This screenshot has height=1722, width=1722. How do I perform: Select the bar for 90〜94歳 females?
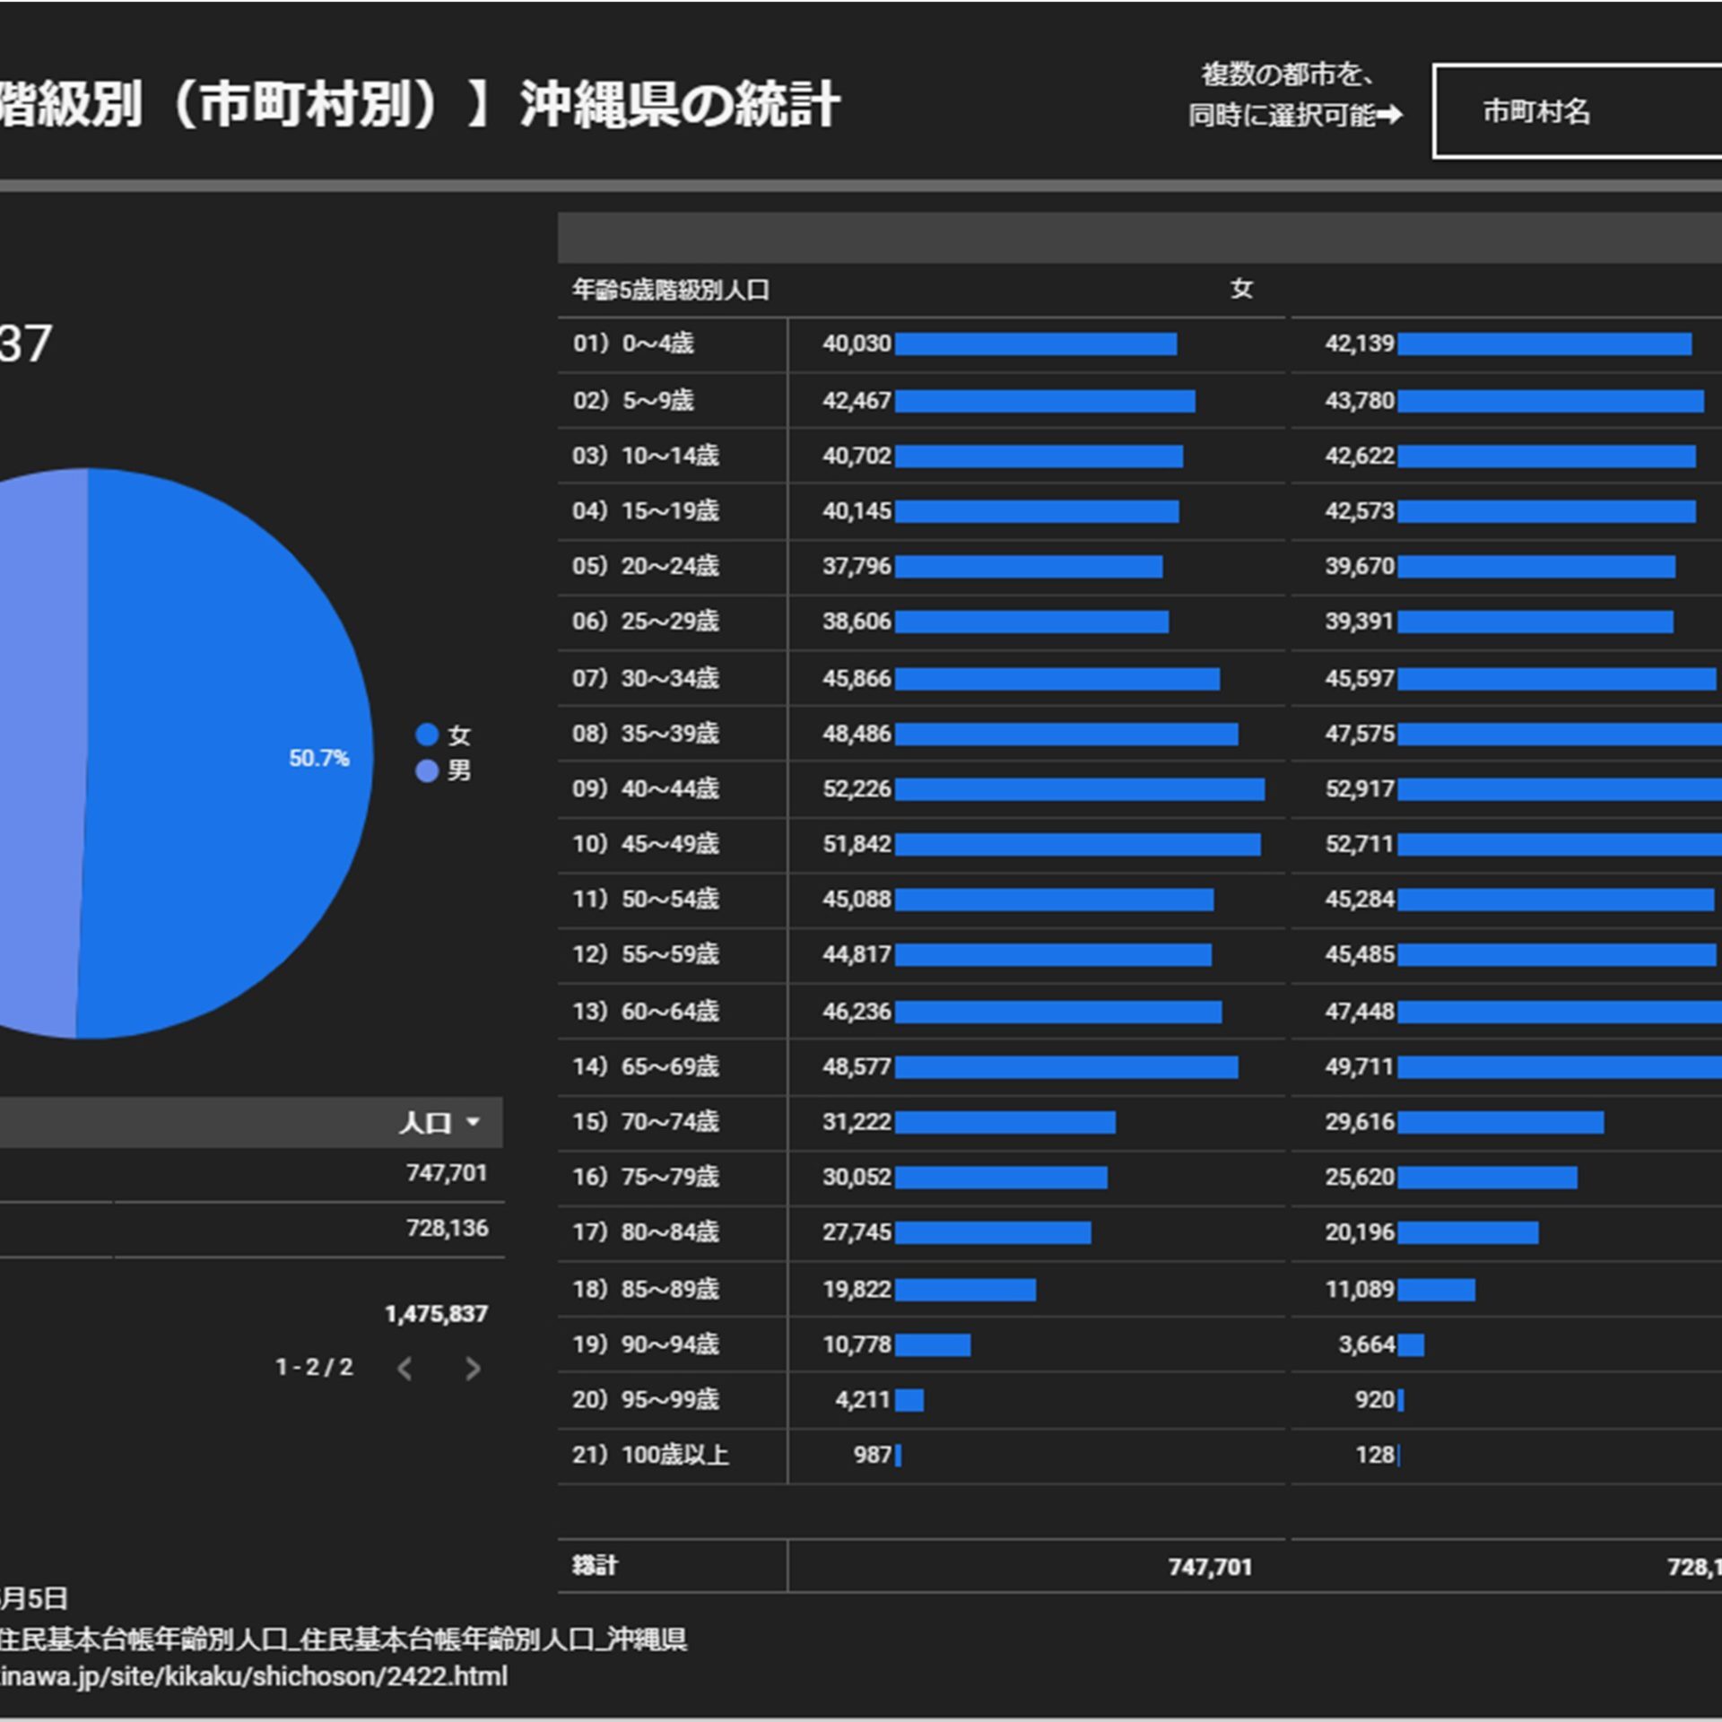933,1344
